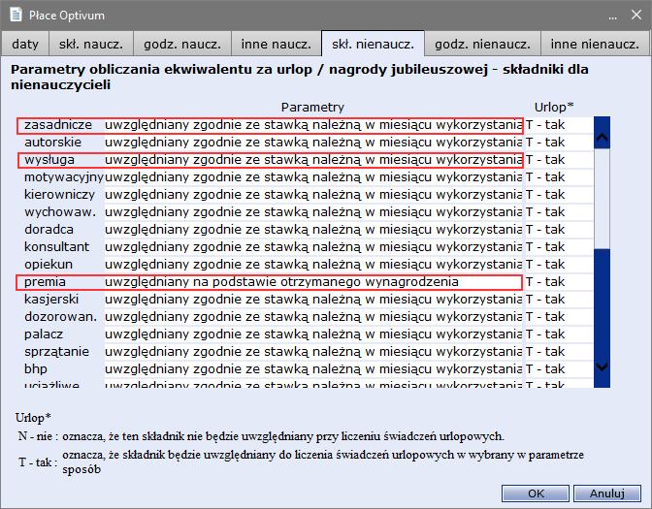Open the godz. nienaucz. tab
Screen dimensions: 652x509
[482, 44]
